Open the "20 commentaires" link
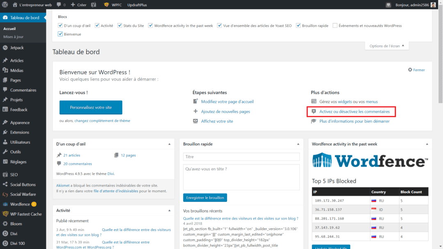 [78, 163]
